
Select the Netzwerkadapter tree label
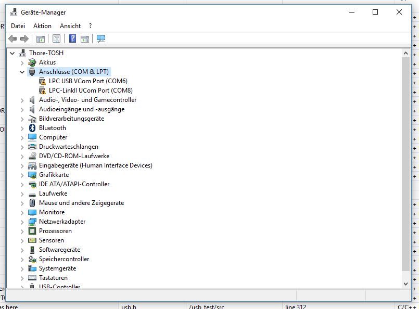pyautogui.click(x=62, y=222)
